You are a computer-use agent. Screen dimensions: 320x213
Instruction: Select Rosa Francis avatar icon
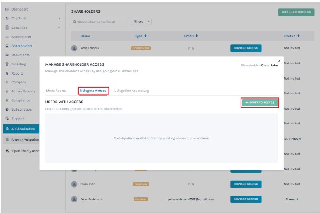tap(74, 48)
